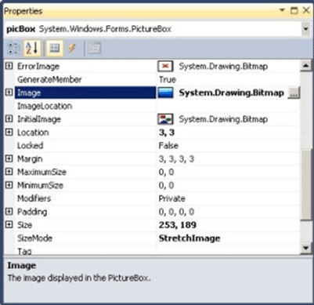Show Properties grid icon

(54, 49)
